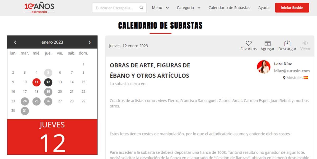Viewport: 317px width, 159px height.
Task: Click the Escrapalia 10 años logo
Action: click(39, 8)
